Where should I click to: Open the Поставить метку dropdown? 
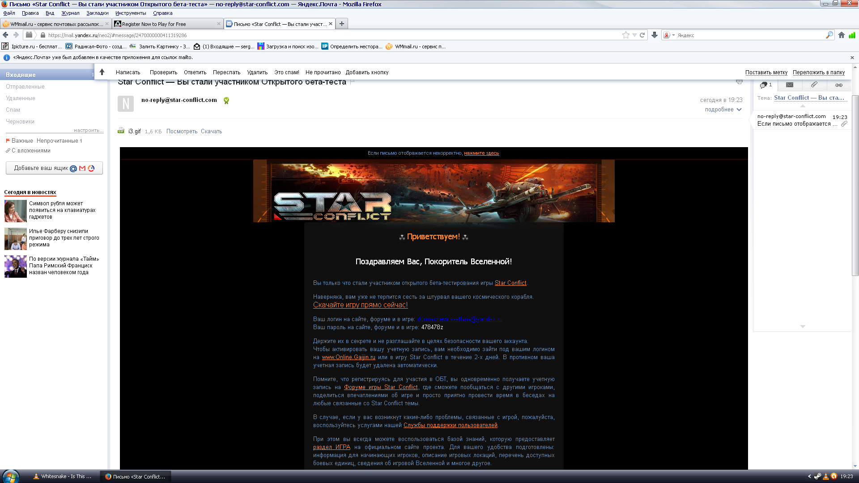[x=766, y=72]
